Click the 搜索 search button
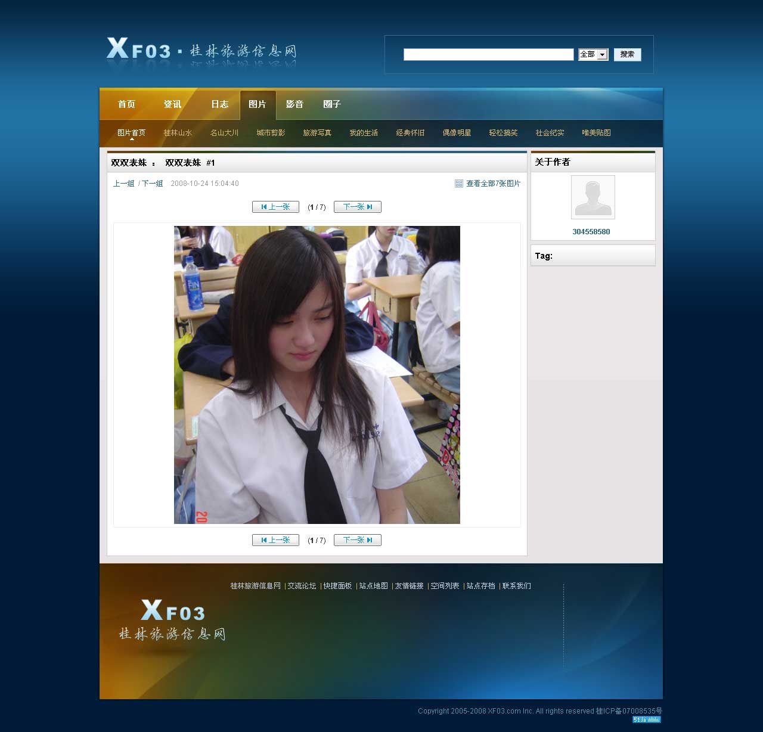The image size is (763, 732). [627, 55]
